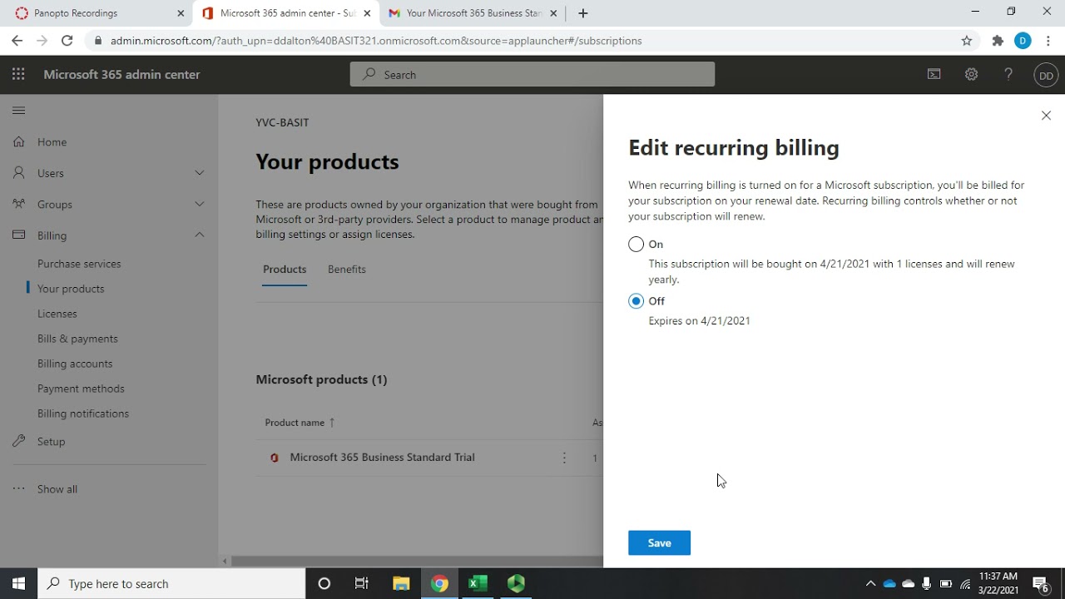The height and width of the screenshot is (599, 1065).
Task: Open the Chrome three-dot menu
Action: (1048, 40)
